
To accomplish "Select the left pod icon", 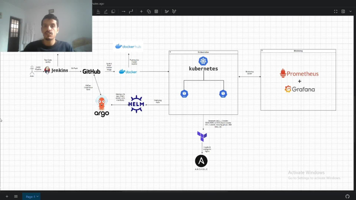I will click(184, 94).
